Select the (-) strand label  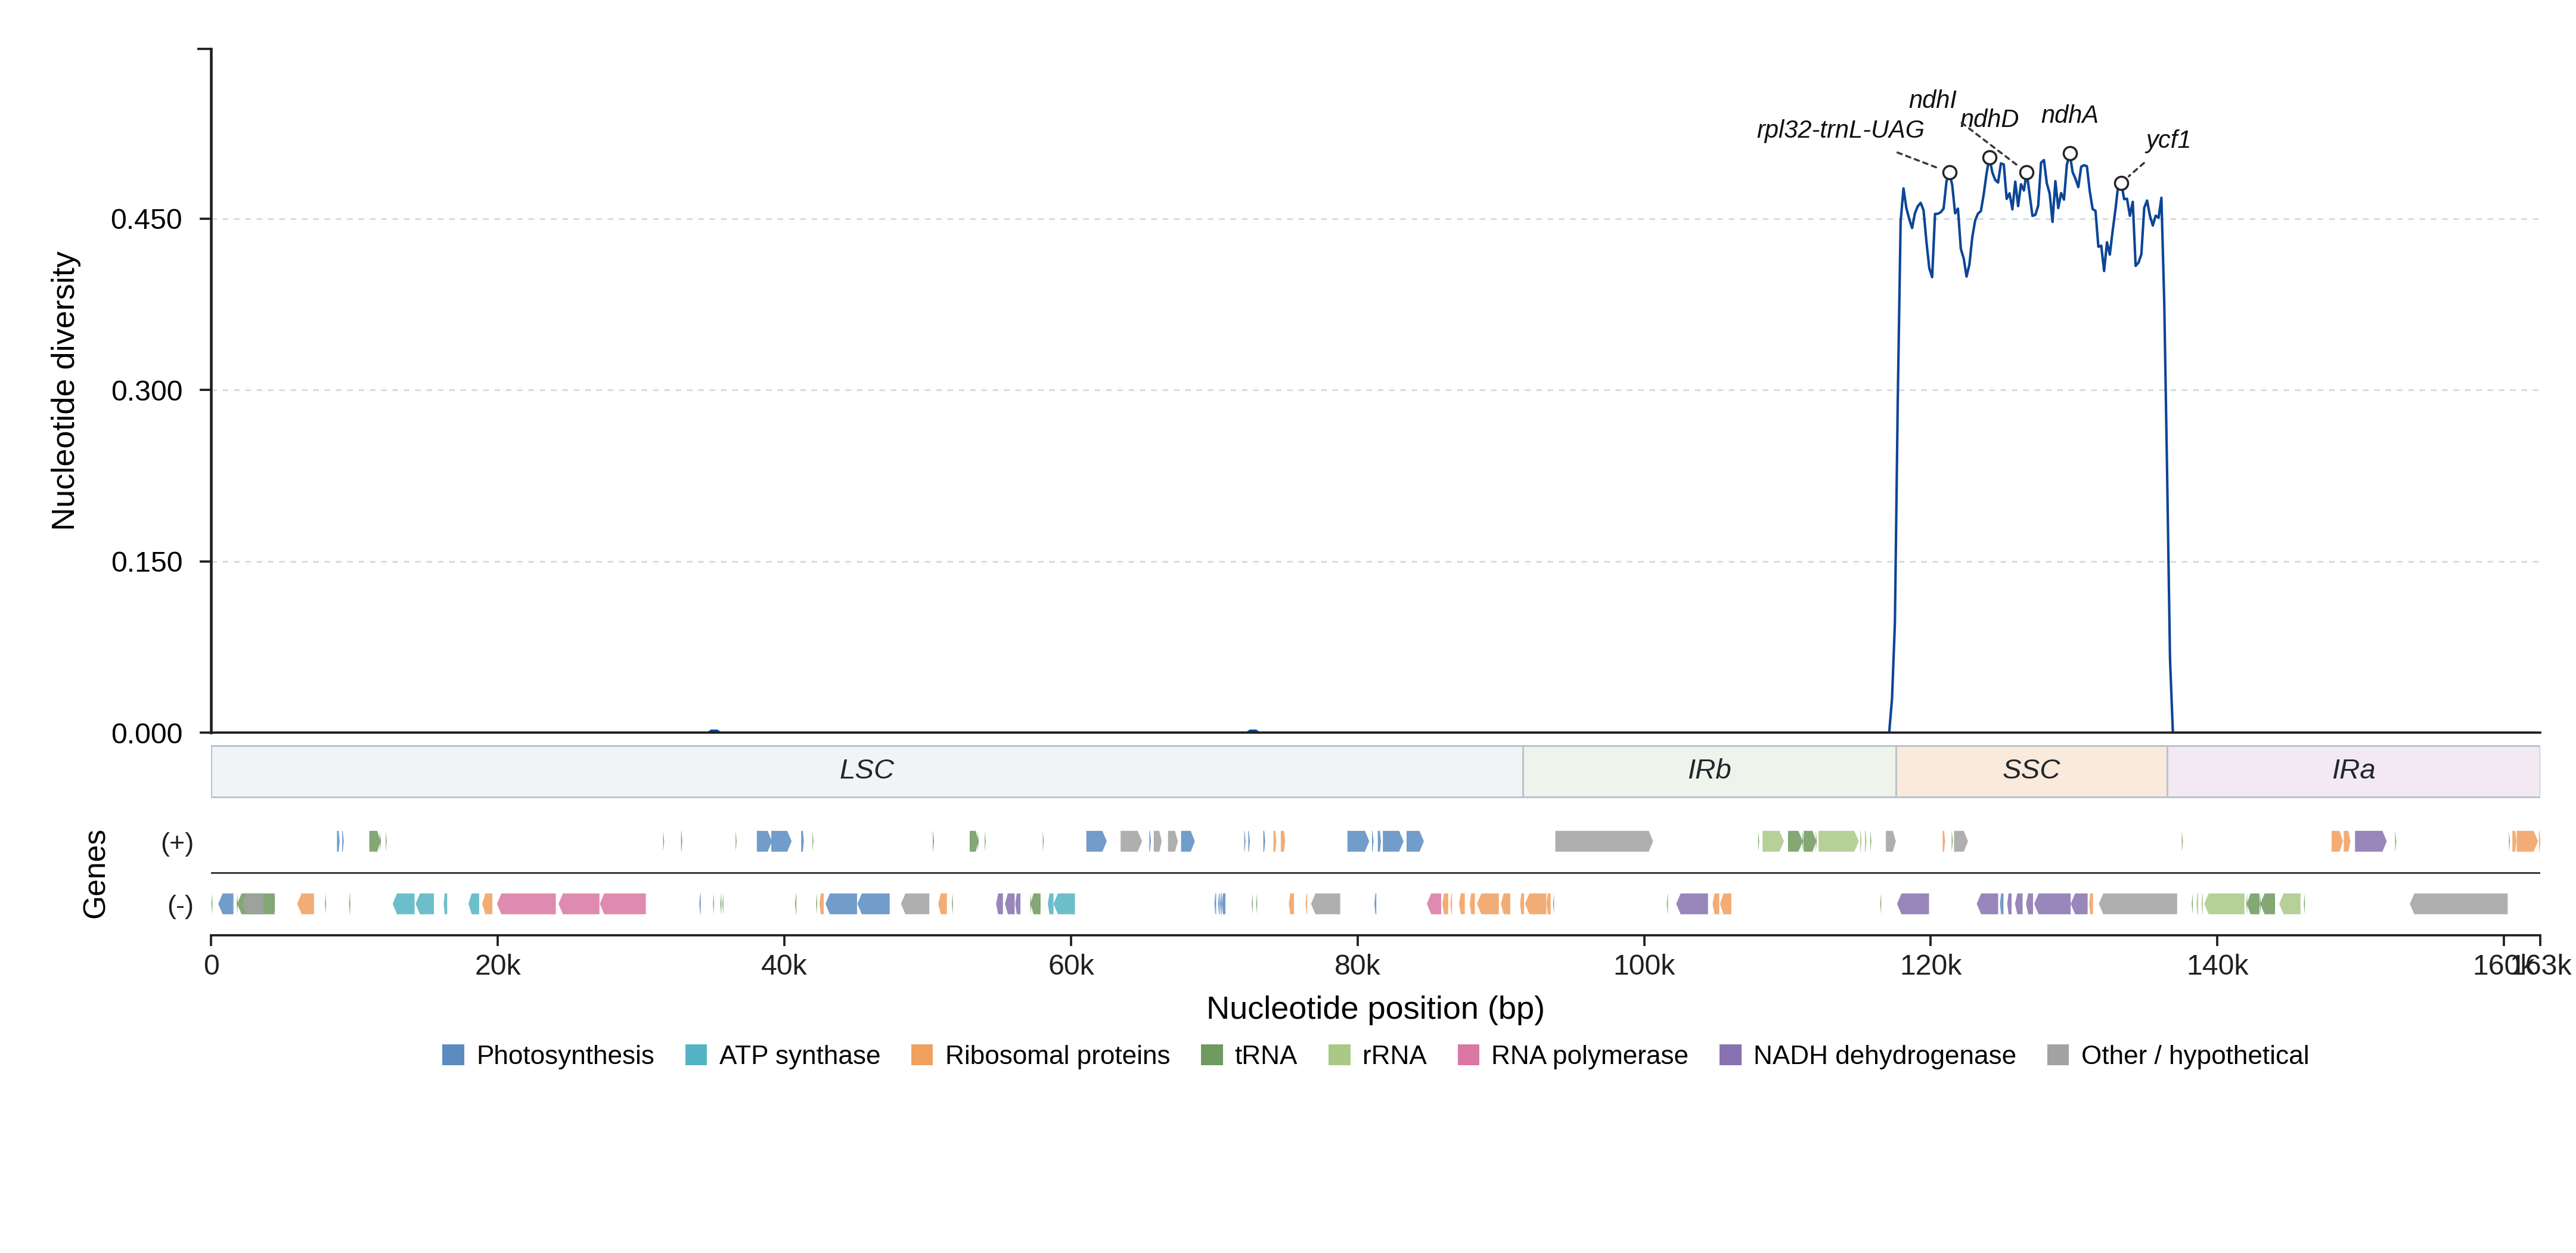tap(180, 906)
